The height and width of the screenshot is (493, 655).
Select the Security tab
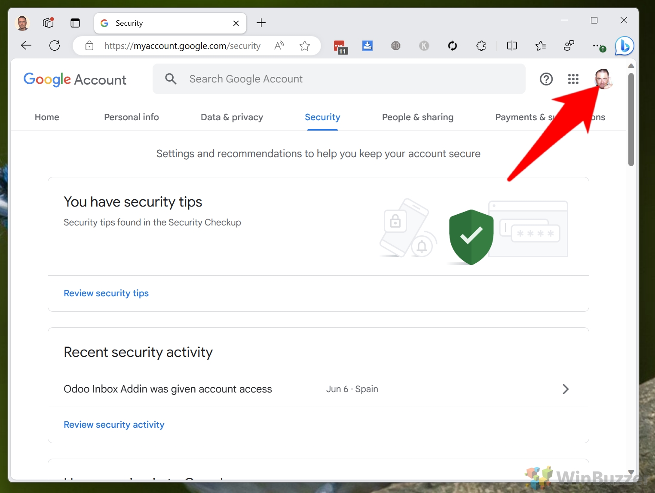(x=322, y=117)
